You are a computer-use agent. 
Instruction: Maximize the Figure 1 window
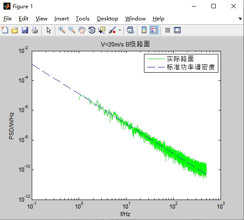click(214, 6)
